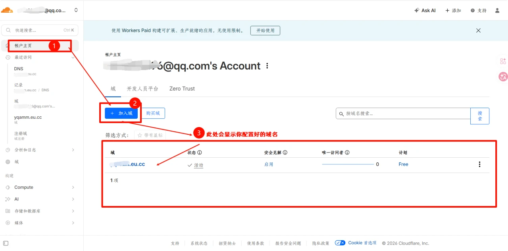The height and width of the screenshot is (251, 508).
Task: Click the 1 项 count text
Action: coord(114,181)
